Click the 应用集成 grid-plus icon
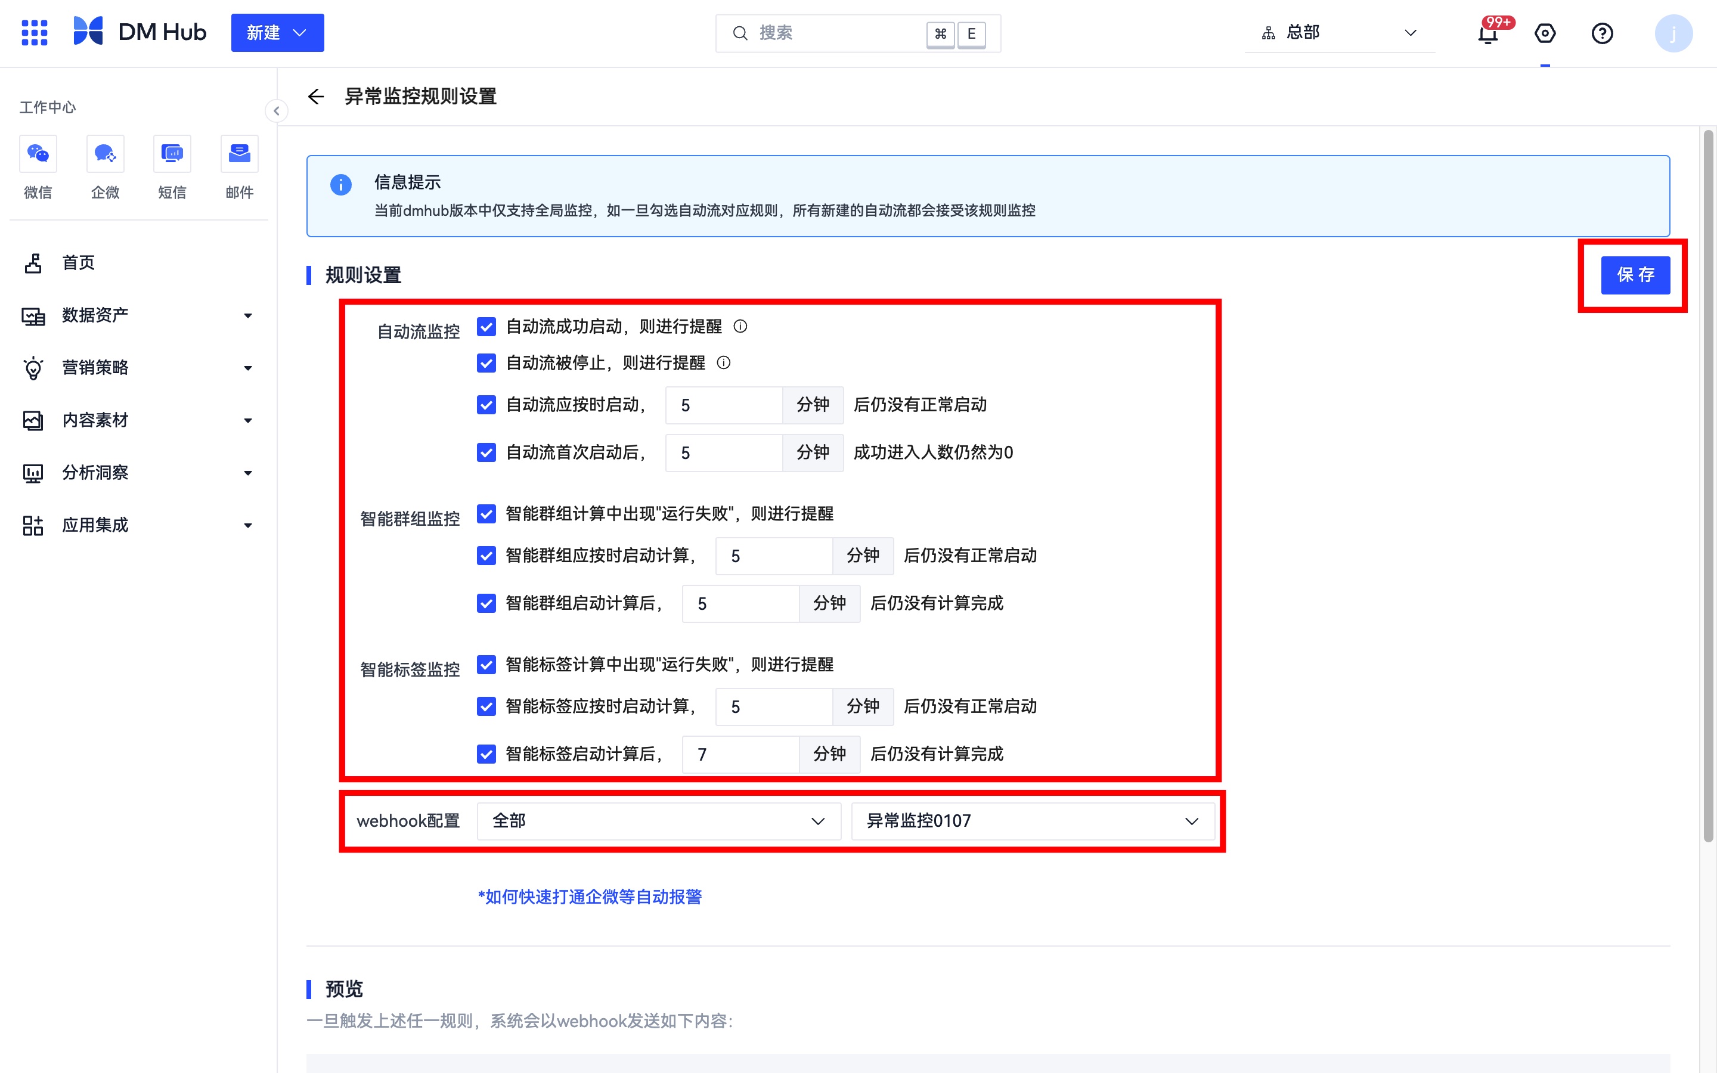 (33, 525)
